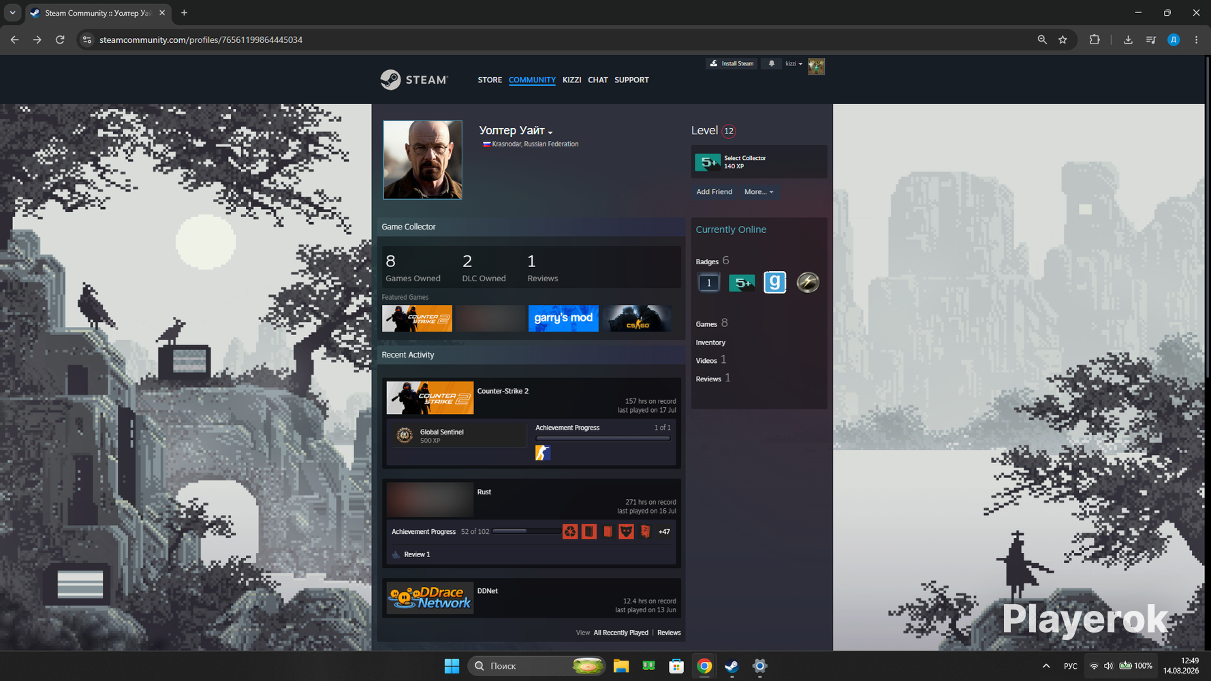The image size is (1211, 681).
Task: Open the Inventory link in sidebar
Action: pos(710,343)
